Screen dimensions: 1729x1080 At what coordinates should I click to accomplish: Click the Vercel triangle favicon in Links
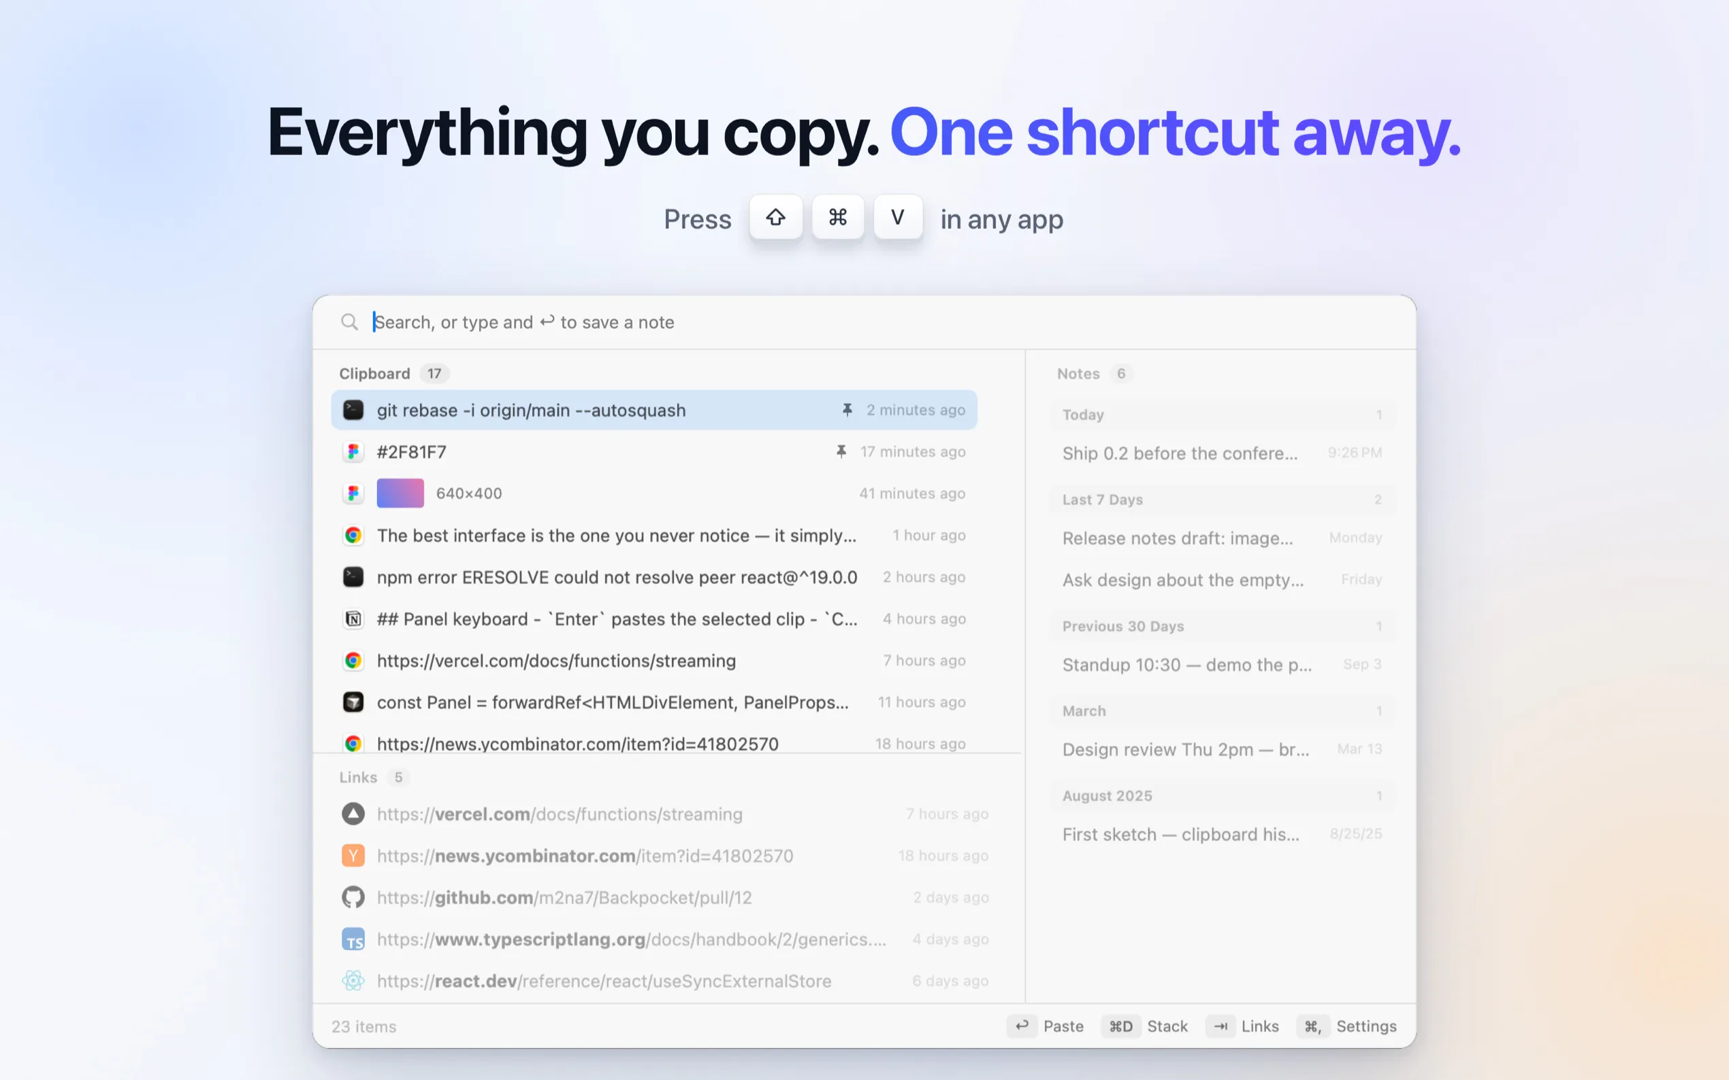(353, 813)
